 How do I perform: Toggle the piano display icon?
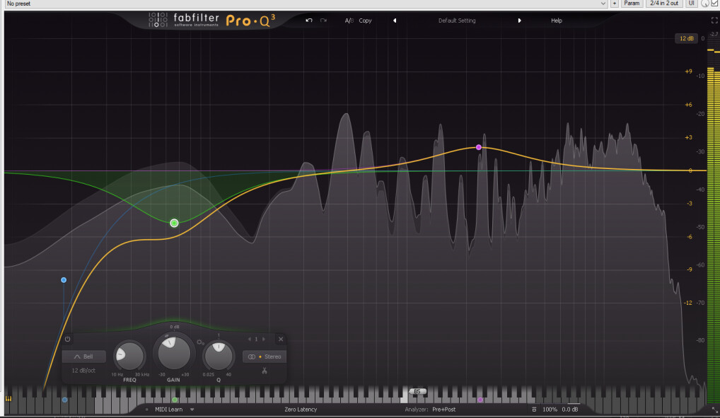coord(8,399)
